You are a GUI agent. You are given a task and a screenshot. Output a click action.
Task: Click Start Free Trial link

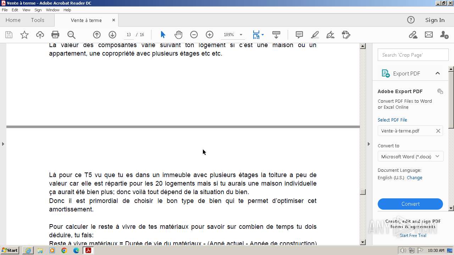pos(413,236)
